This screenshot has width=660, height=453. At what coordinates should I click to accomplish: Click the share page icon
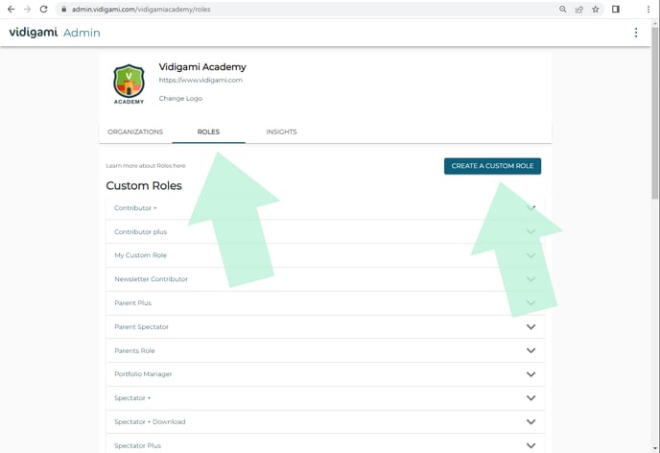pyautogui.click(x=579, y=10)
